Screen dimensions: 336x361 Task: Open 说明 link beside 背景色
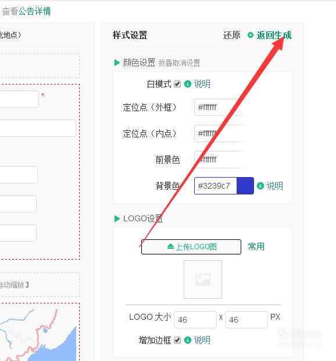[x=275, y=186]
